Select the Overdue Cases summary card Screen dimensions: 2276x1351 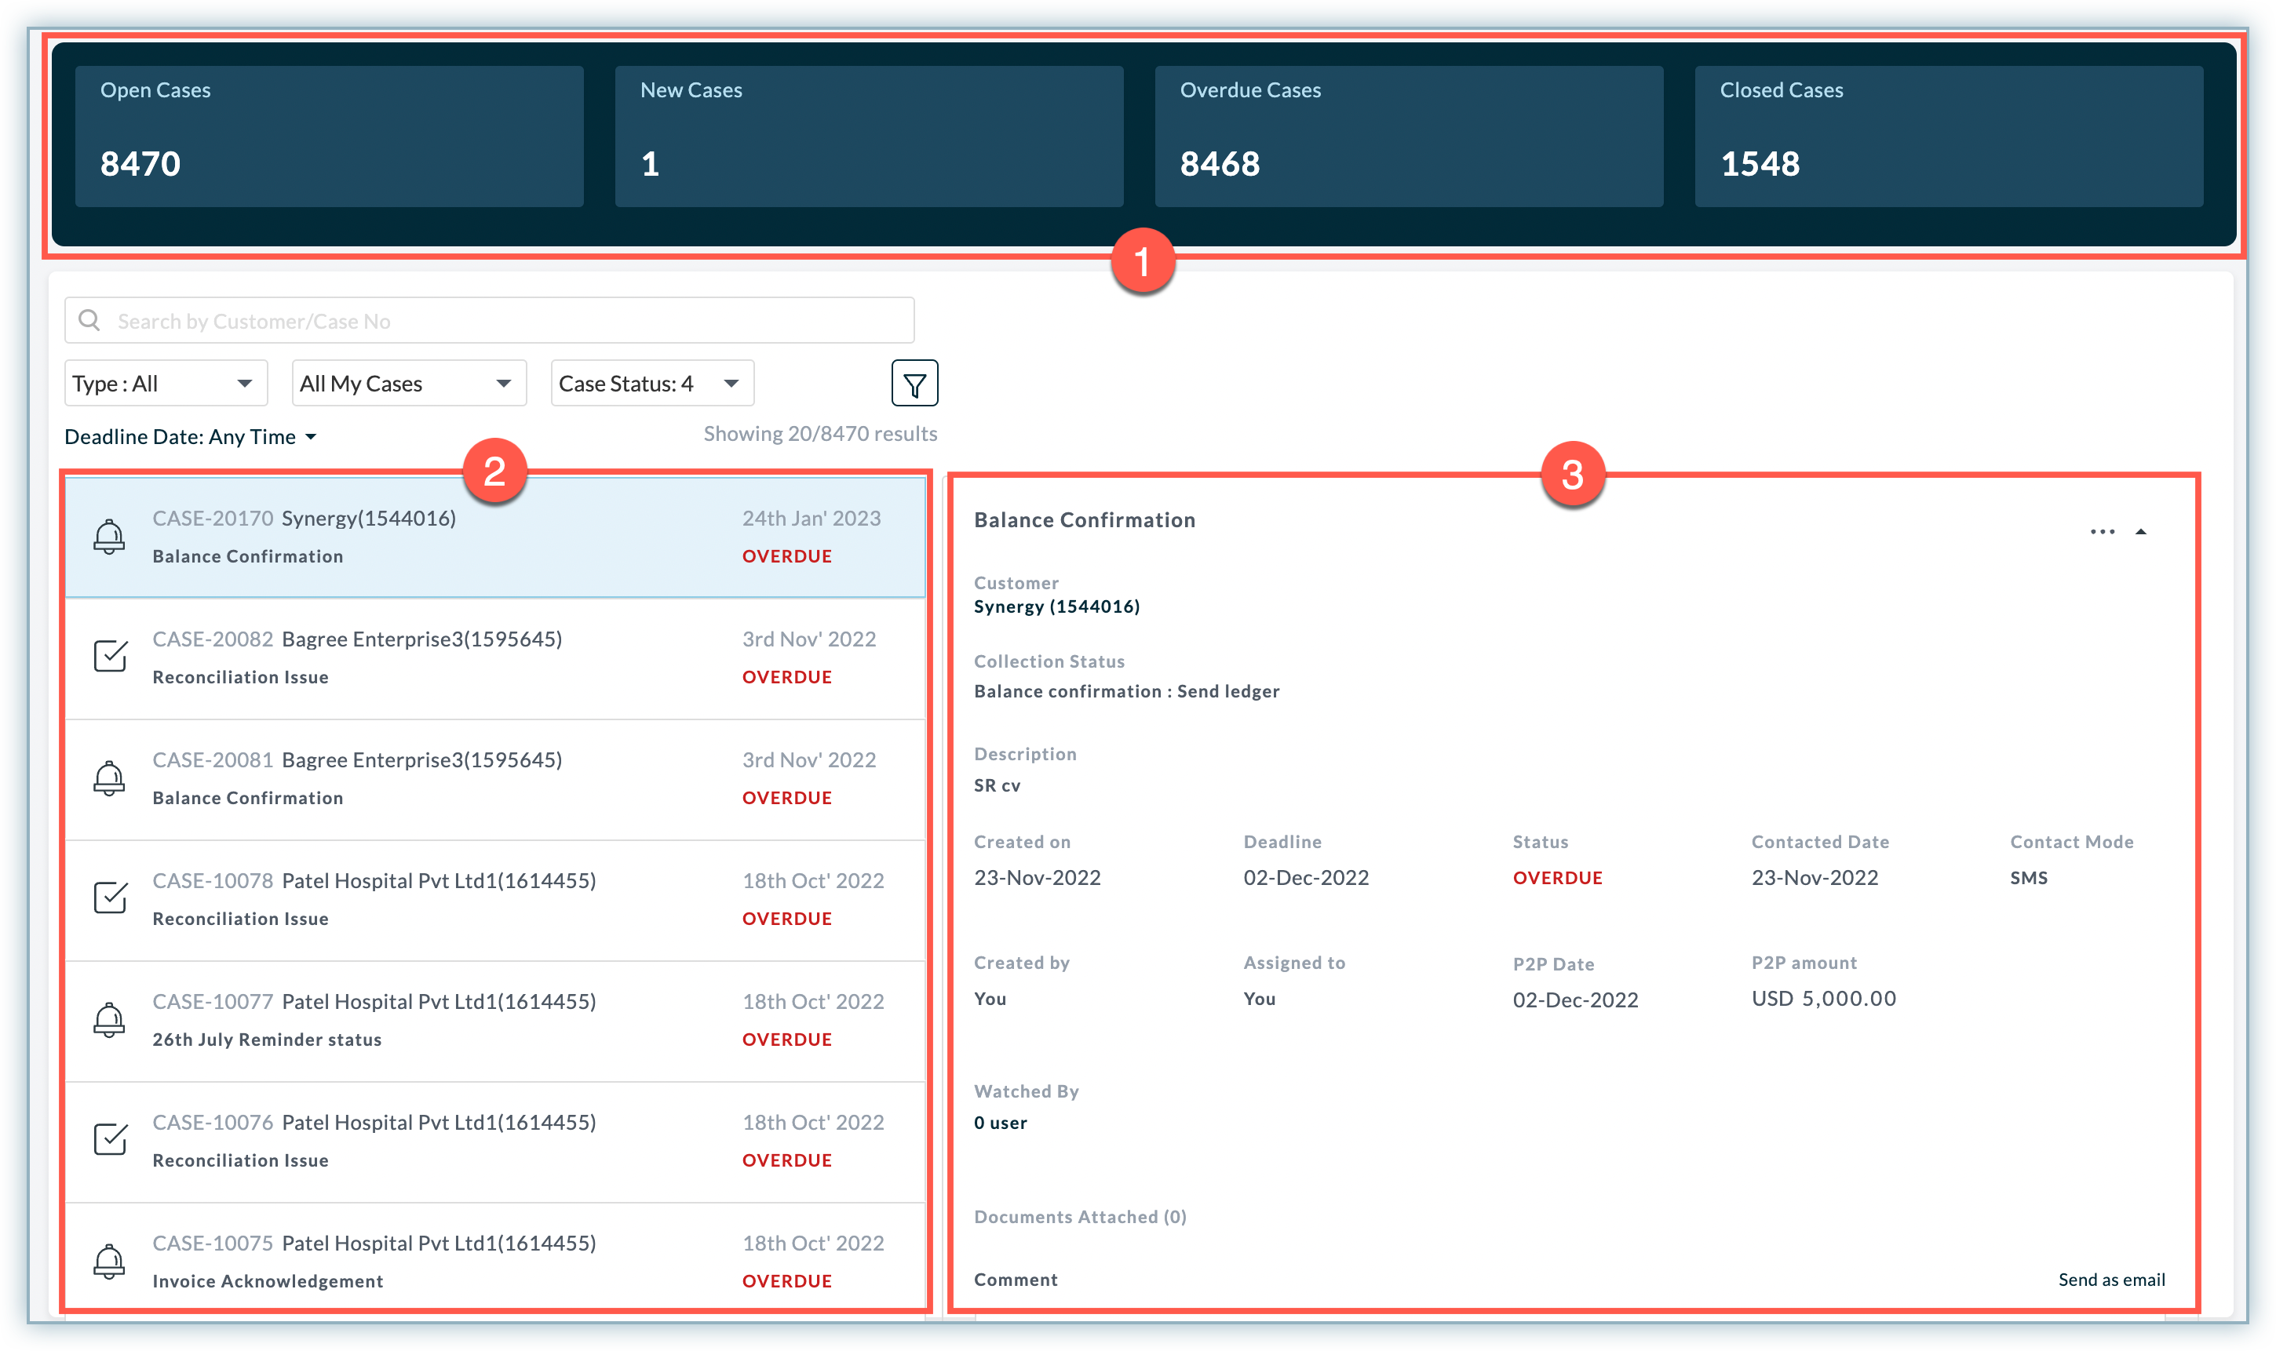(x=1409, y=136)
